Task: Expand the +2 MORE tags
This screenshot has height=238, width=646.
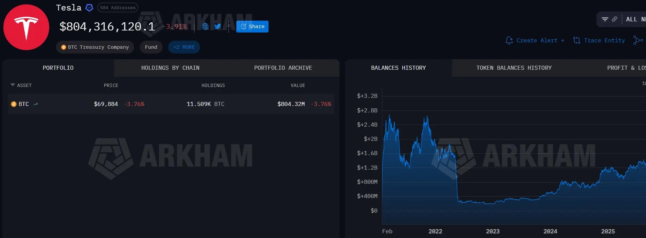Action: point(184,47)
